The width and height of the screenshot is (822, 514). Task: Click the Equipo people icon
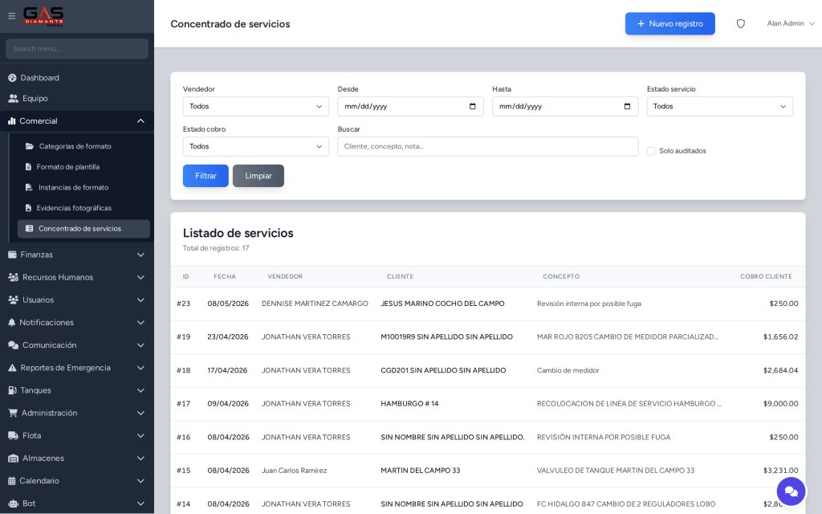tap(13, 98)
